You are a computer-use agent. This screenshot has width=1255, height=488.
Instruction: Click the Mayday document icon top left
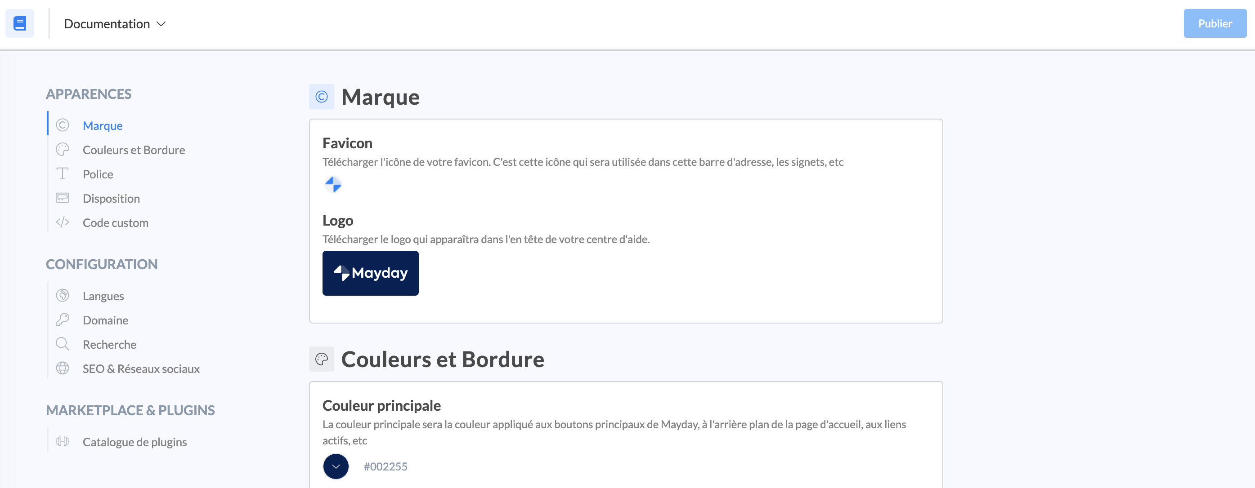tap(19, 23)
